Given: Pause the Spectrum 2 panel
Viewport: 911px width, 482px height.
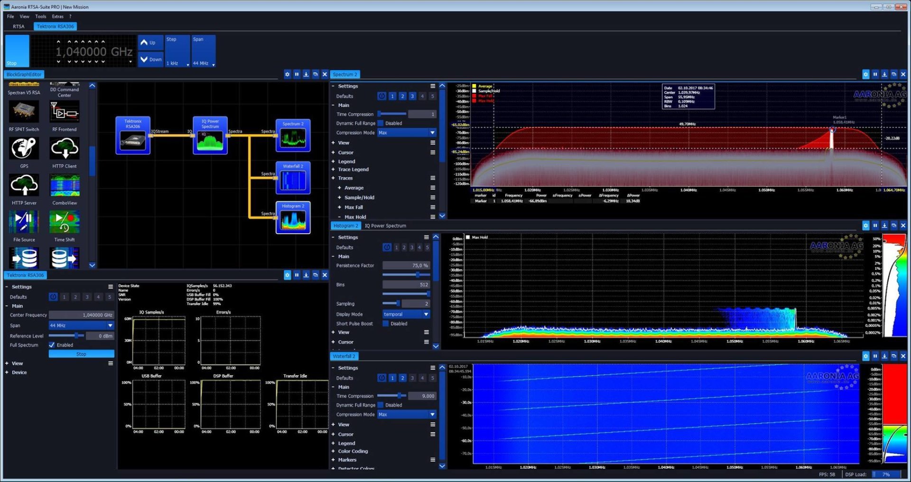Looking at the screenshot, I should [875, 74].
